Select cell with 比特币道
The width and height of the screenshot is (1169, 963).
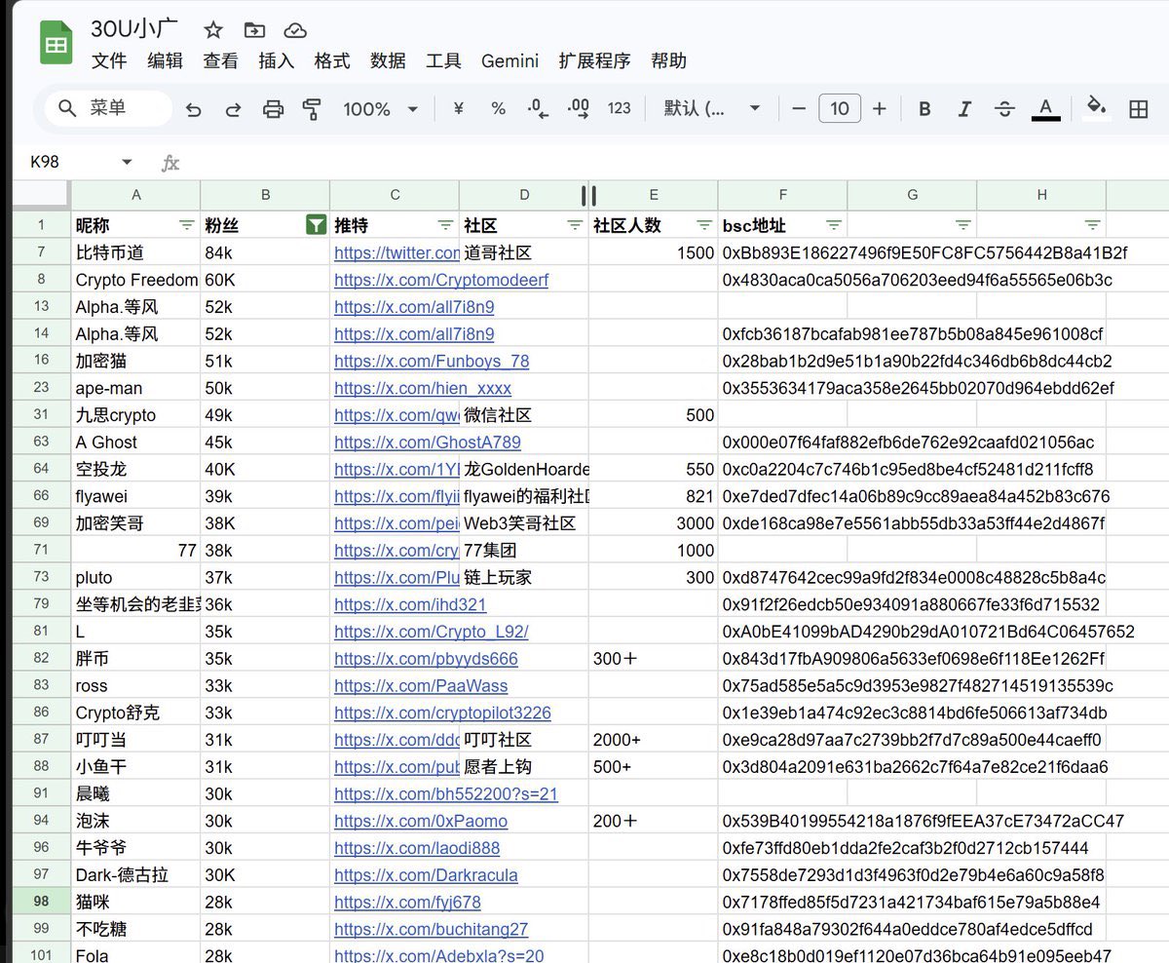pyautogui.click(x=135, y=252)
